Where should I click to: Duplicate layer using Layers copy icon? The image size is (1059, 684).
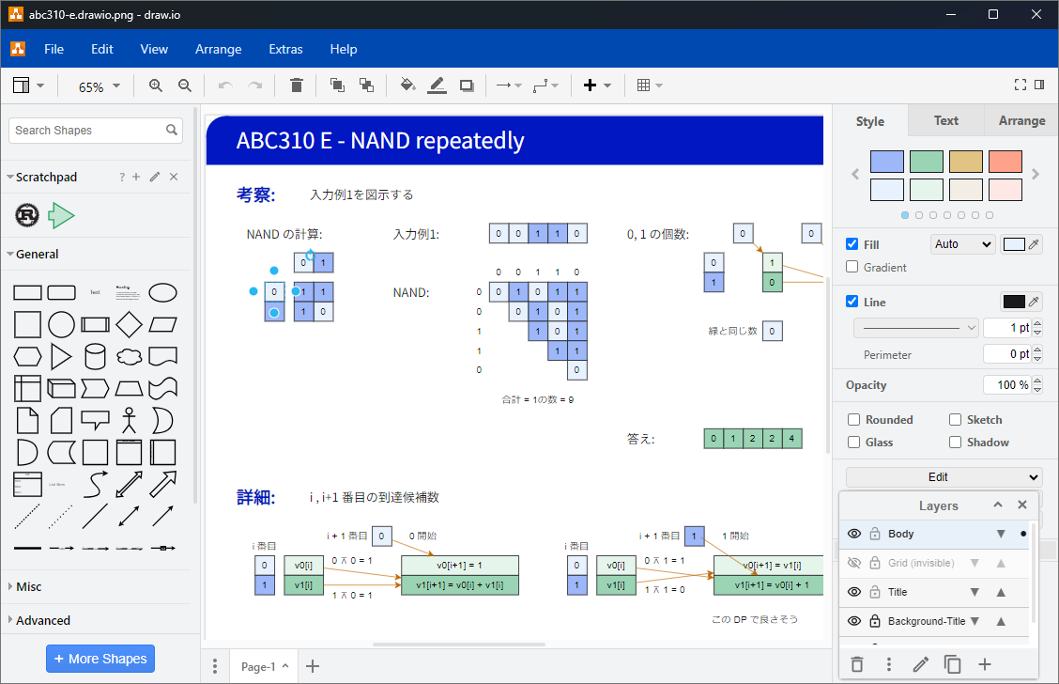point(952,664)
